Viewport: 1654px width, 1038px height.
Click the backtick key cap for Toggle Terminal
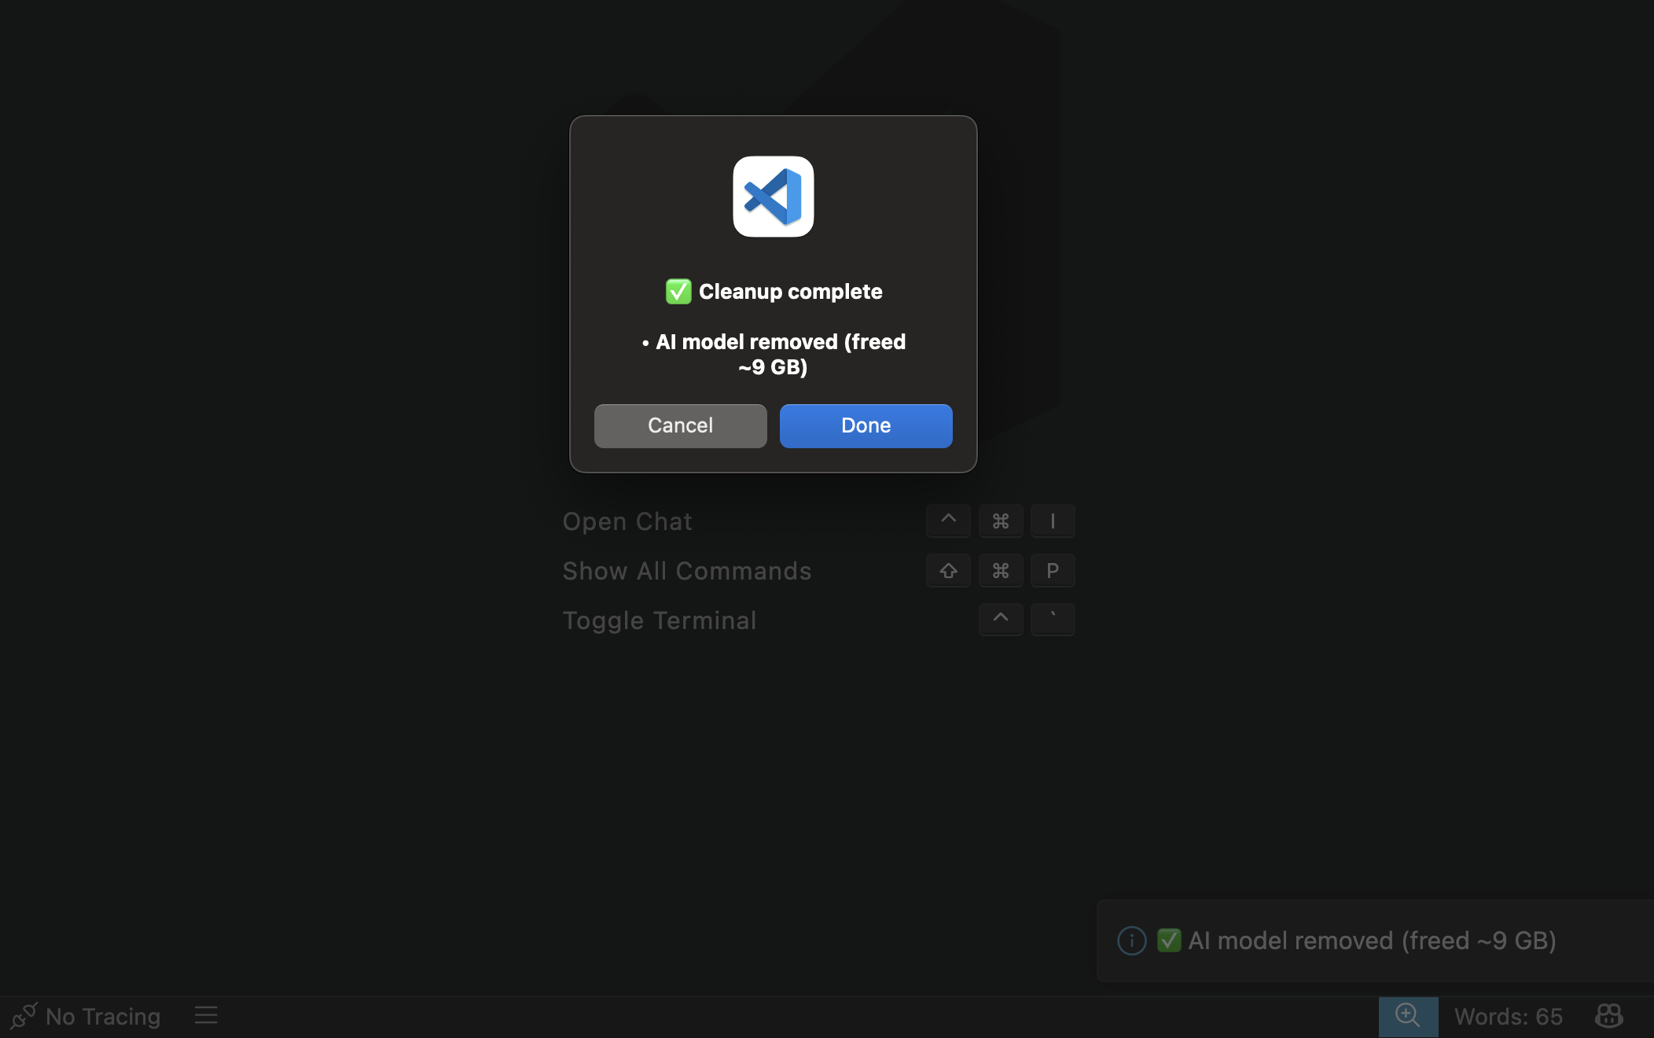pos(1053,620)
